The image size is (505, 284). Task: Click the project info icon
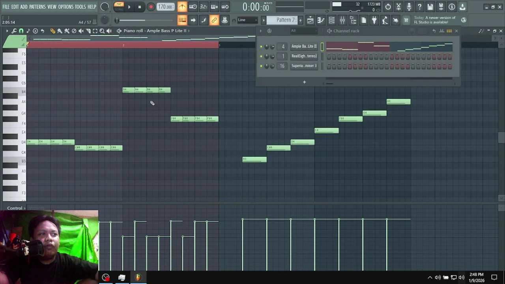[452, 7]
